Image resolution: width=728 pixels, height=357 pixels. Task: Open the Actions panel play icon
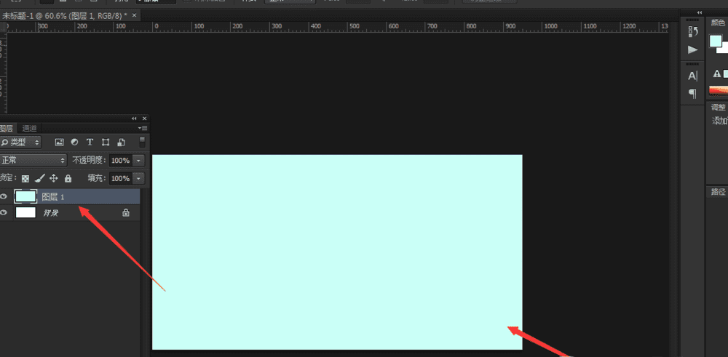click(x=693, y=49)
